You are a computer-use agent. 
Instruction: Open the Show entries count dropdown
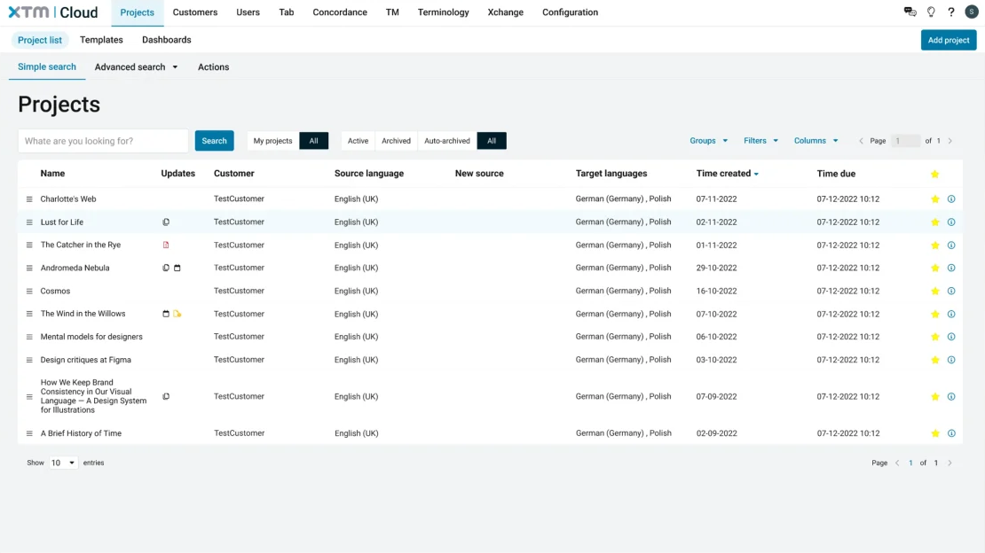(63, 463)
